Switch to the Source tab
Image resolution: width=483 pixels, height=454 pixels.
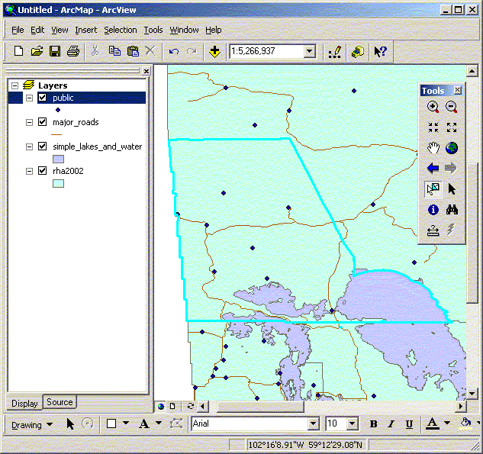tap(60, 402)
